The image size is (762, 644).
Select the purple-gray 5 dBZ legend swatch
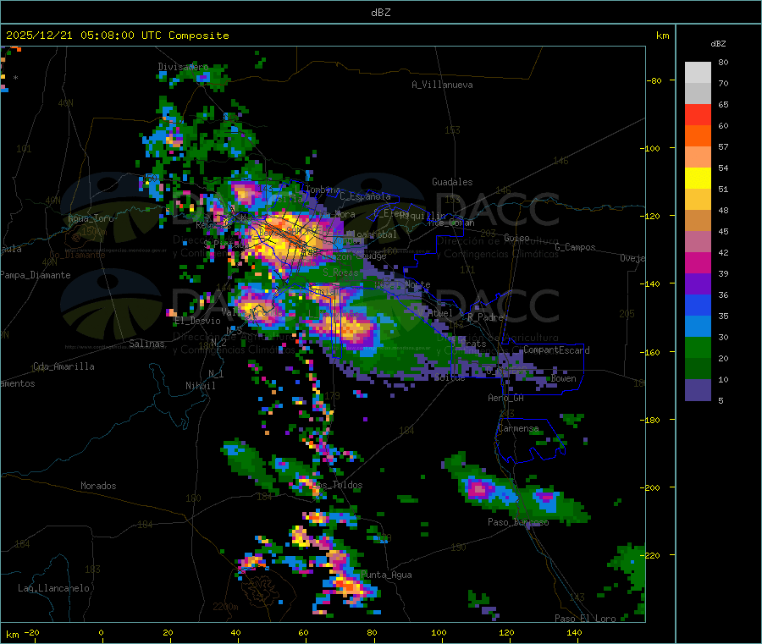click(x=698, y=390)
